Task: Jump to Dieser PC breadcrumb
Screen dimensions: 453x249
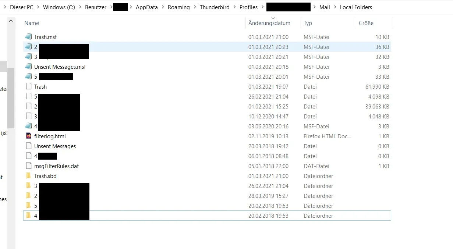Action: (21, 7)
